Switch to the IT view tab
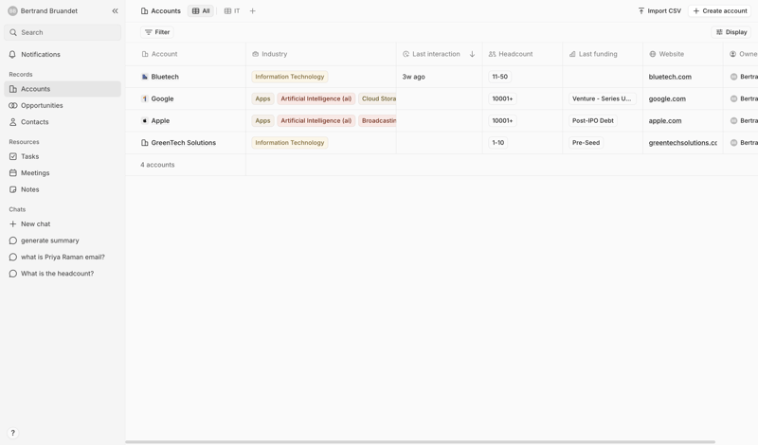 232,11
